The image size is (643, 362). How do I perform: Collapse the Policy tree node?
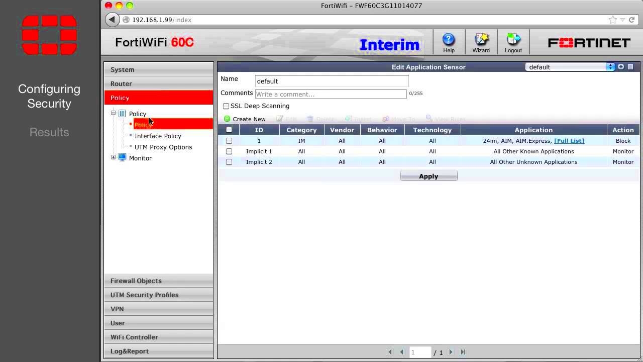coord(113,113)
